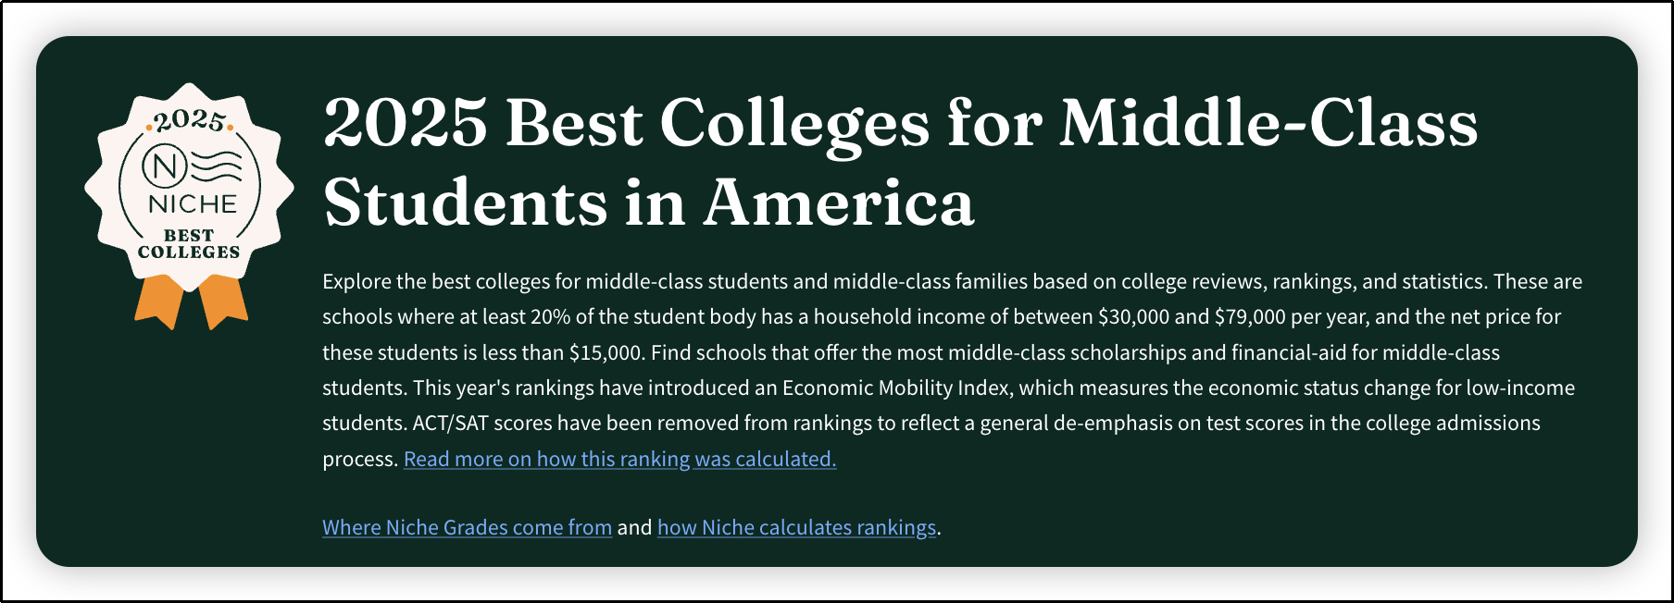Click the right orange ribbon tail
The image size is (1674, 603).
222,302
